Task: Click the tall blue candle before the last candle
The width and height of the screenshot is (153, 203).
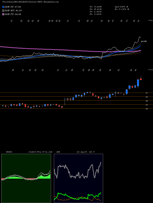Action: pyautogui.click(x=138, y=83)
